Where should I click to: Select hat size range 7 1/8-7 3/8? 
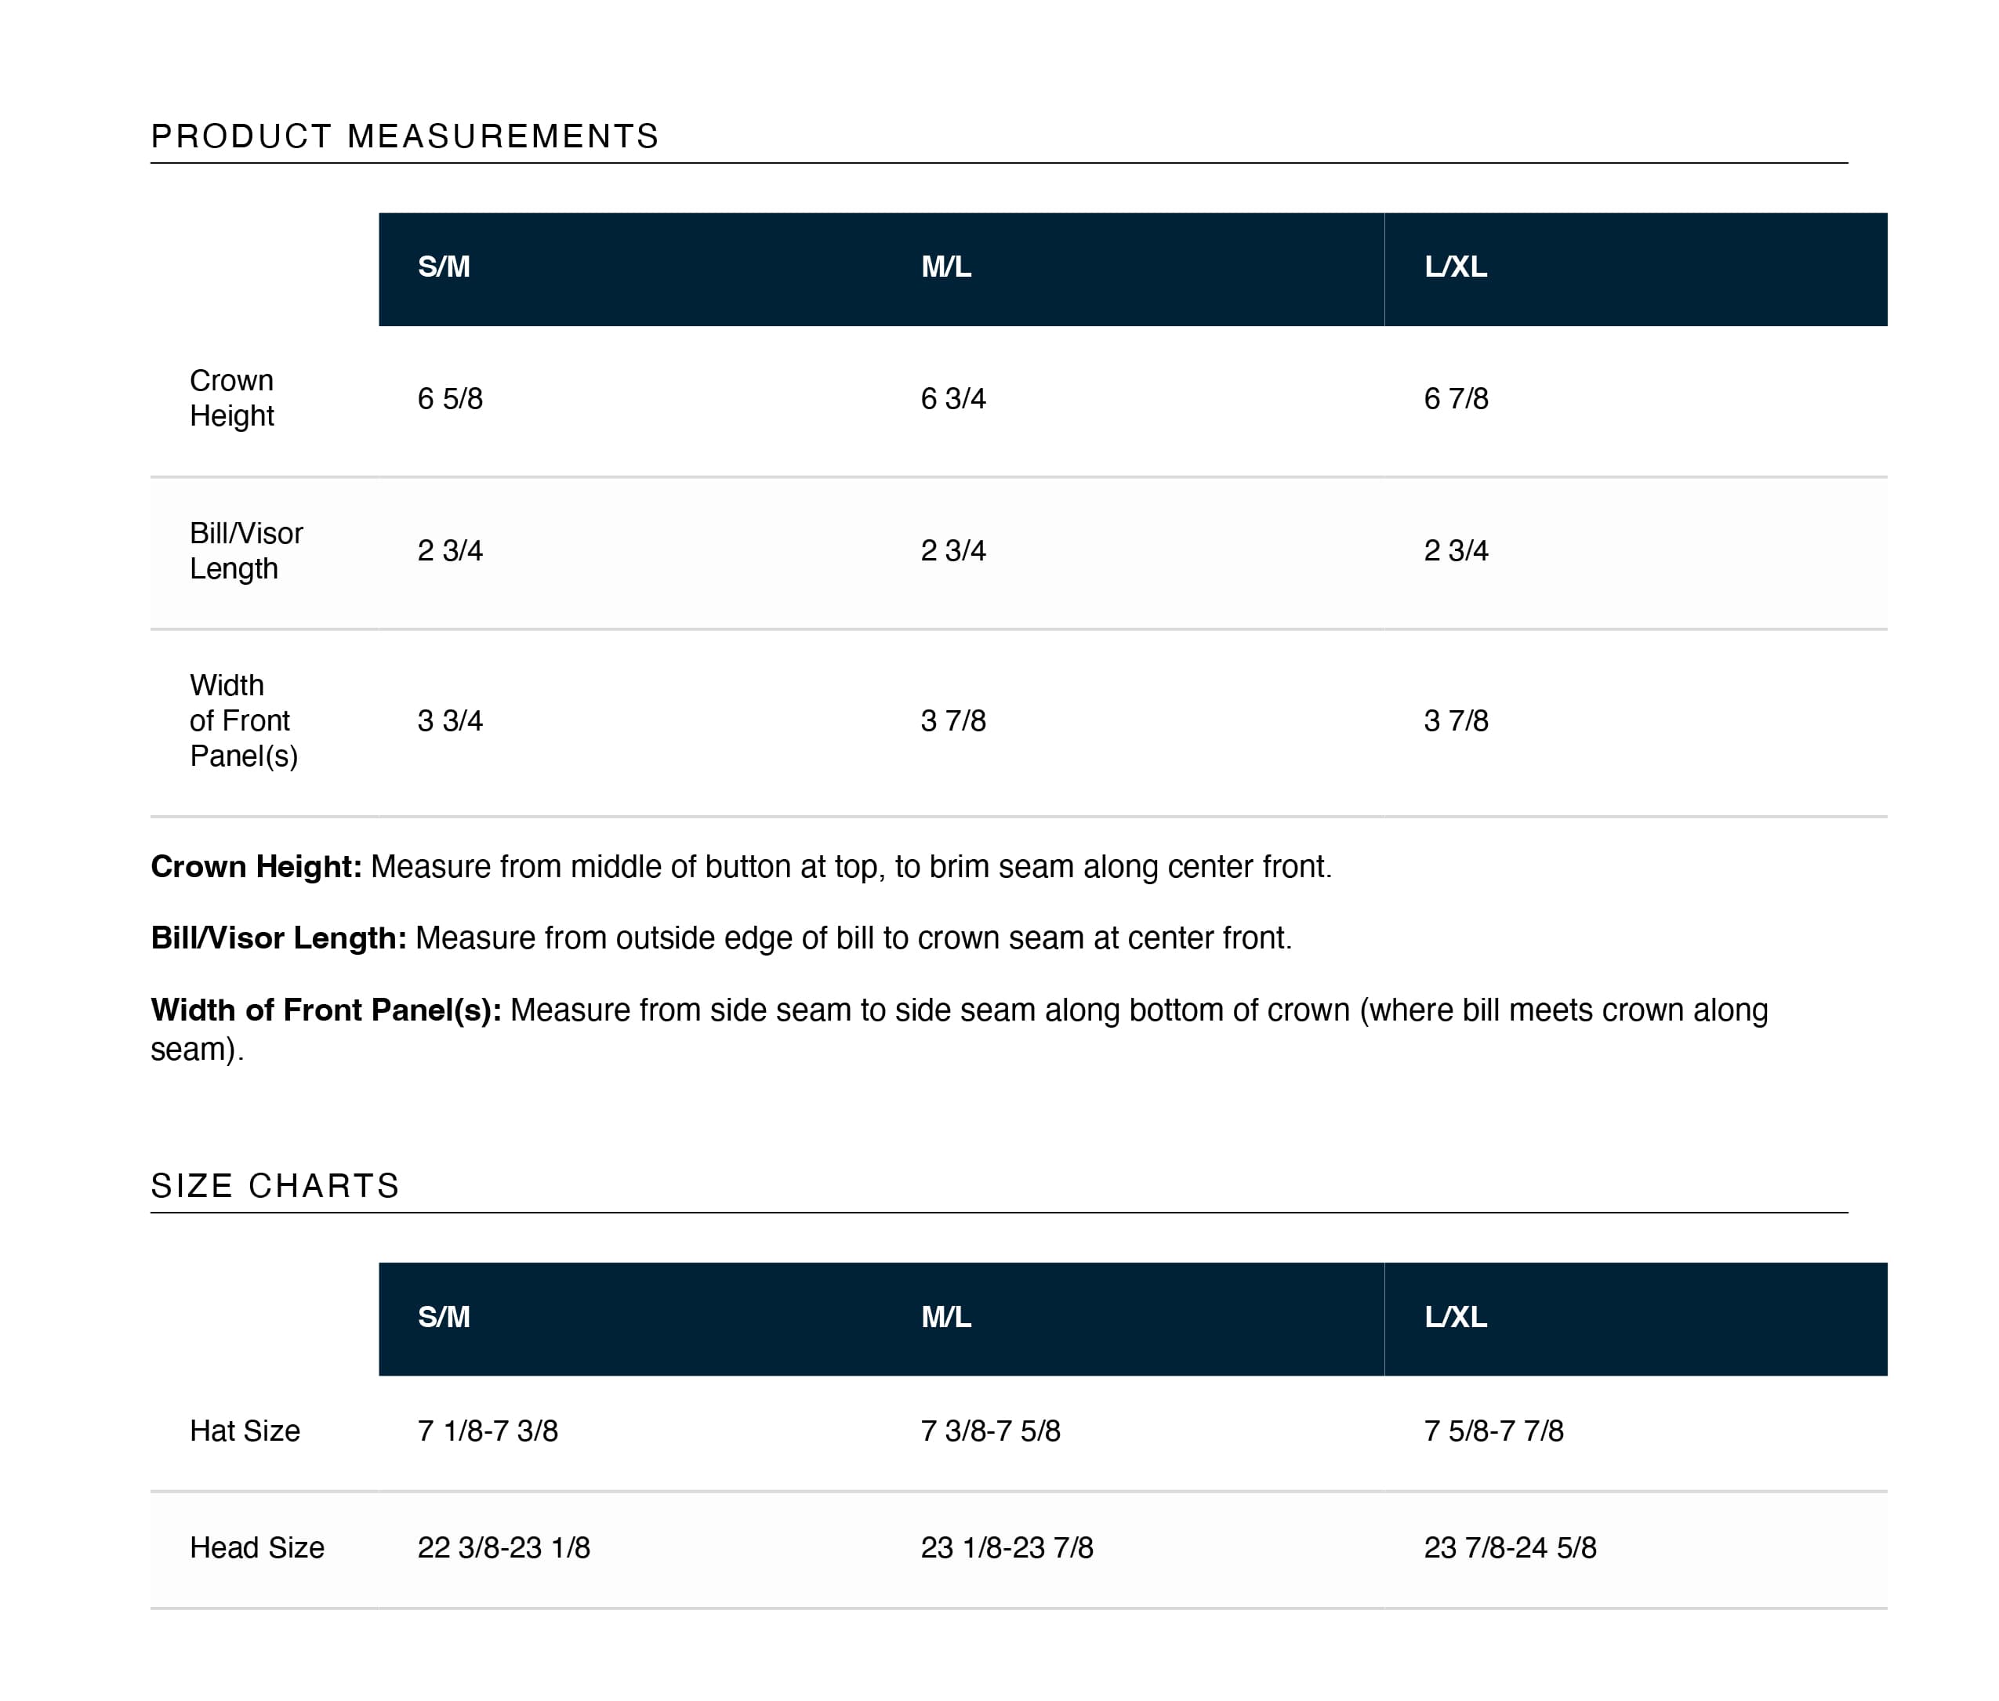[x=487, y=1430]
